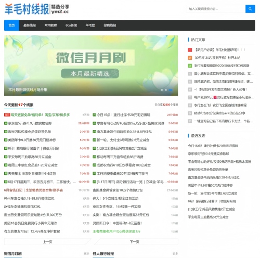260x258 pixels.
Task: Open the 羊毛村线报 site logo
Action: click(x=37, y=9)
